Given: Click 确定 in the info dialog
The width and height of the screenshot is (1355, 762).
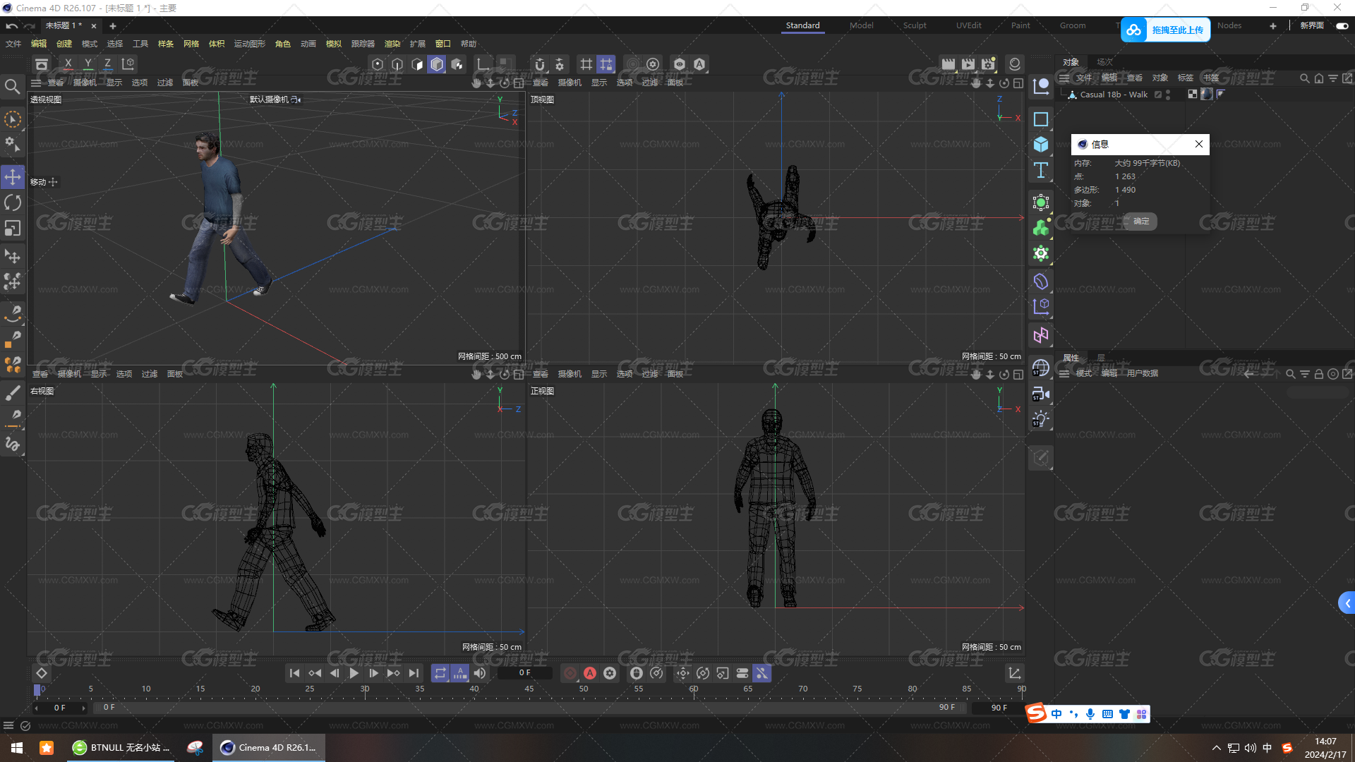Looking at the screenshot, I should [1141, 222].
